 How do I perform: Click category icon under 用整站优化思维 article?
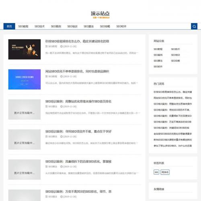tap(47, 107)
